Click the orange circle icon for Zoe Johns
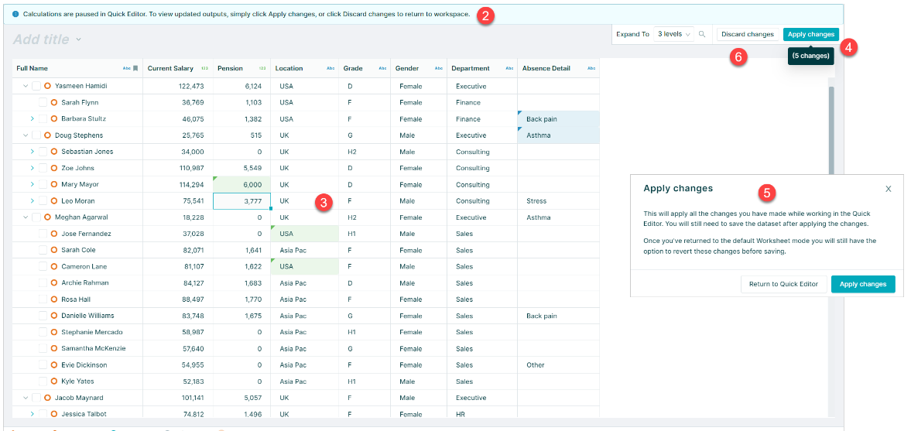This screenshot has width=911, height=431. [x=54, y=168]
